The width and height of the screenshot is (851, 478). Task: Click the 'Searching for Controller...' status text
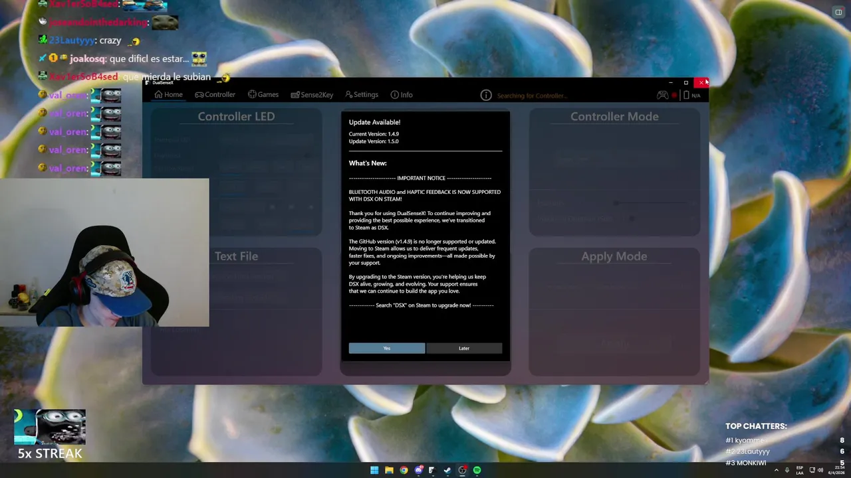(x=532, y=96)
